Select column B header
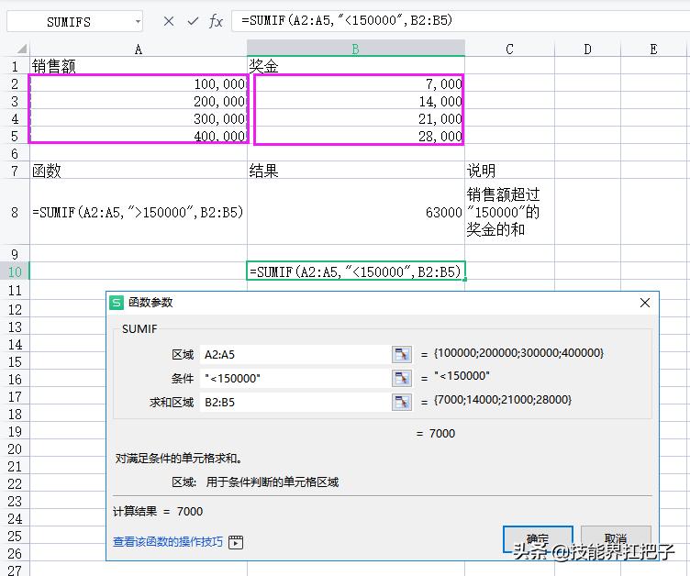Viewport: 690px width, 576px height. [356, 49]
